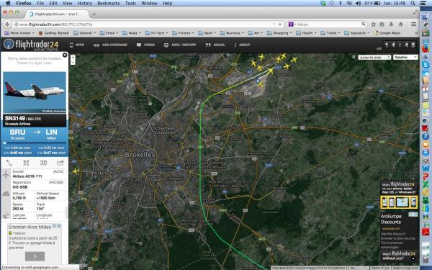Open the ADD COVERAGE menu item
The width and height of the screenshot is (432, 270).
[110, 45]
